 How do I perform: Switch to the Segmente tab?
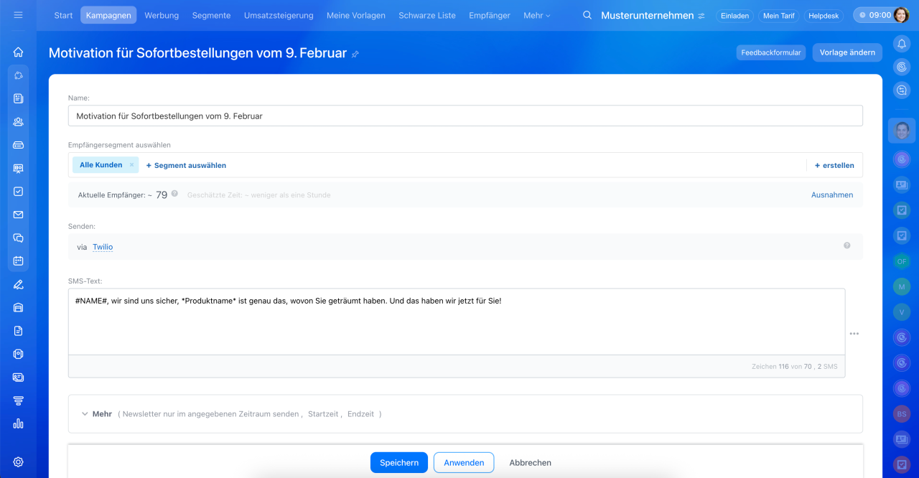211,15
